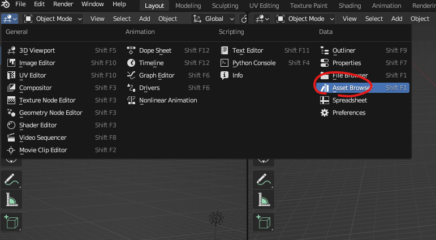The image size is (436, 240).
Task: Choose UV Editor from editor list
Action: click(x=62, y=75)
